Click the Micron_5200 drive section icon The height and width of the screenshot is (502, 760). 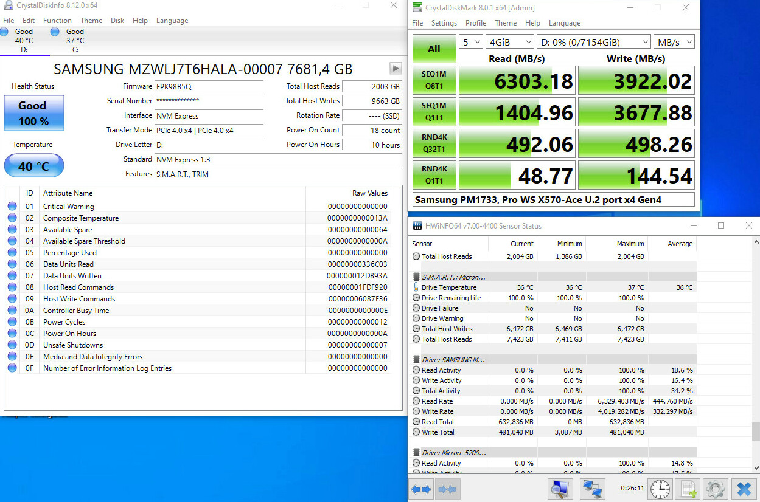coord(416,453)
